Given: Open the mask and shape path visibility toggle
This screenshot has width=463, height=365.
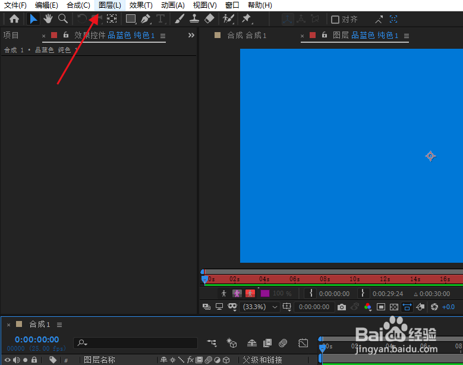Looking at the screenshot, I should pos(232,307).
